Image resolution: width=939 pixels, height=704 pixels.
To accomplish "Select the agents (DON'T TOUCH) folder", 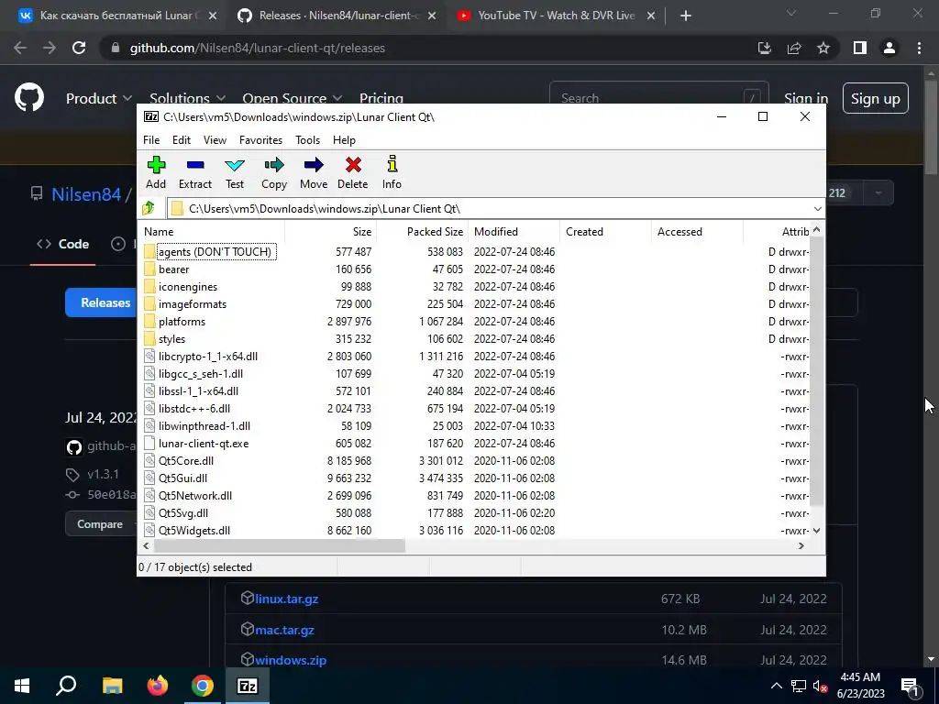I will click(x=215, y=252).
